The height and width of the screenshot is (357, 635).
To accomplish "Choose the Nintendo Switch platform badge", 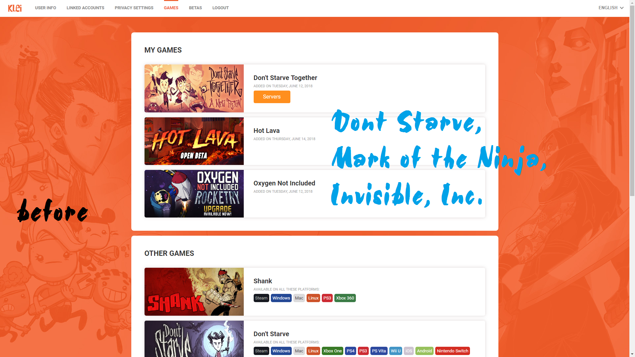I will [452, 351].
